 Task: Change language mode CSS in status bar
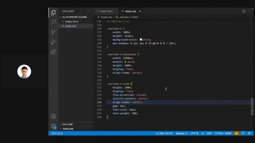pos(209,133)
